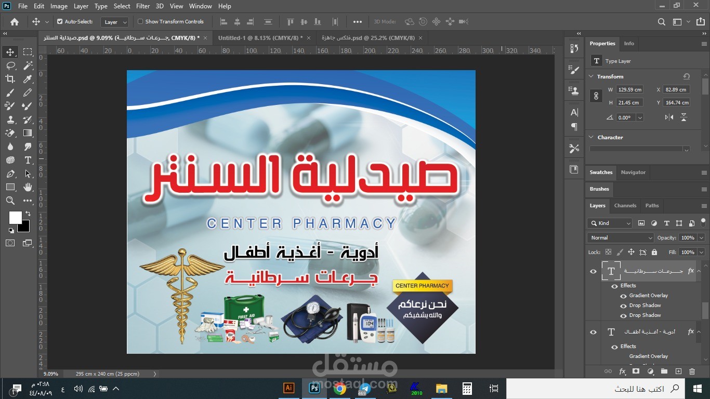The width and height of the screenshot is (710, 399).
Task: Lock all layer properties
Action: [654, 252]
